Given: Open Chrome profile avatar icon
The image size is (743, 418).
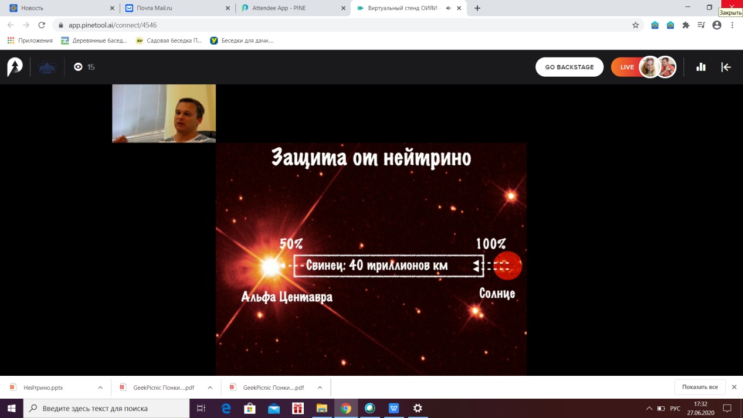Looking at the screenshot, I should click(717, 25).
